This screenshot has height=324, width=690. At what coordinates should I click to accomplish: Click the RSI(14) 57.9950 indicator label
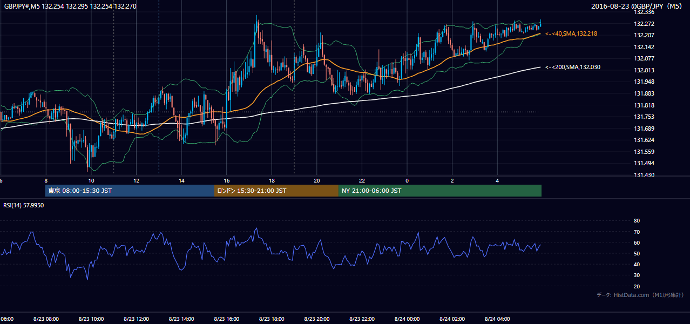[x=24, y=205]
